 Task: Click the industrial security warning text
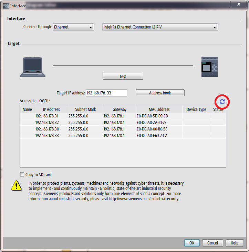click(106, 191)
